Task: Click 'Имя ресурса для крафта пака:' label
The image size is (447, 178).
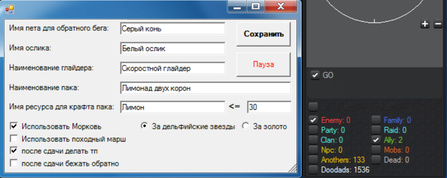Action: [x=62, y=107]
